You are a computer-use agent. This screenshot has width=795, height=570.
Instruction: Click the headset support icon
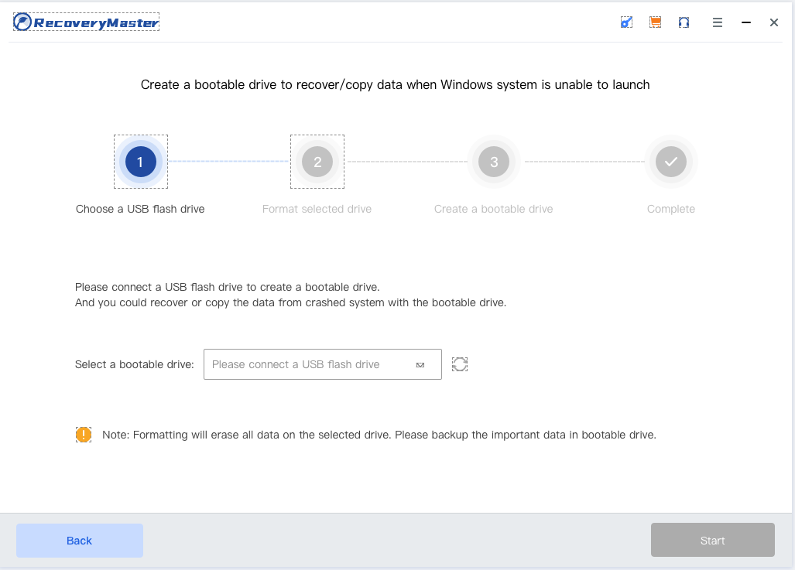click(x=684, y=22)
